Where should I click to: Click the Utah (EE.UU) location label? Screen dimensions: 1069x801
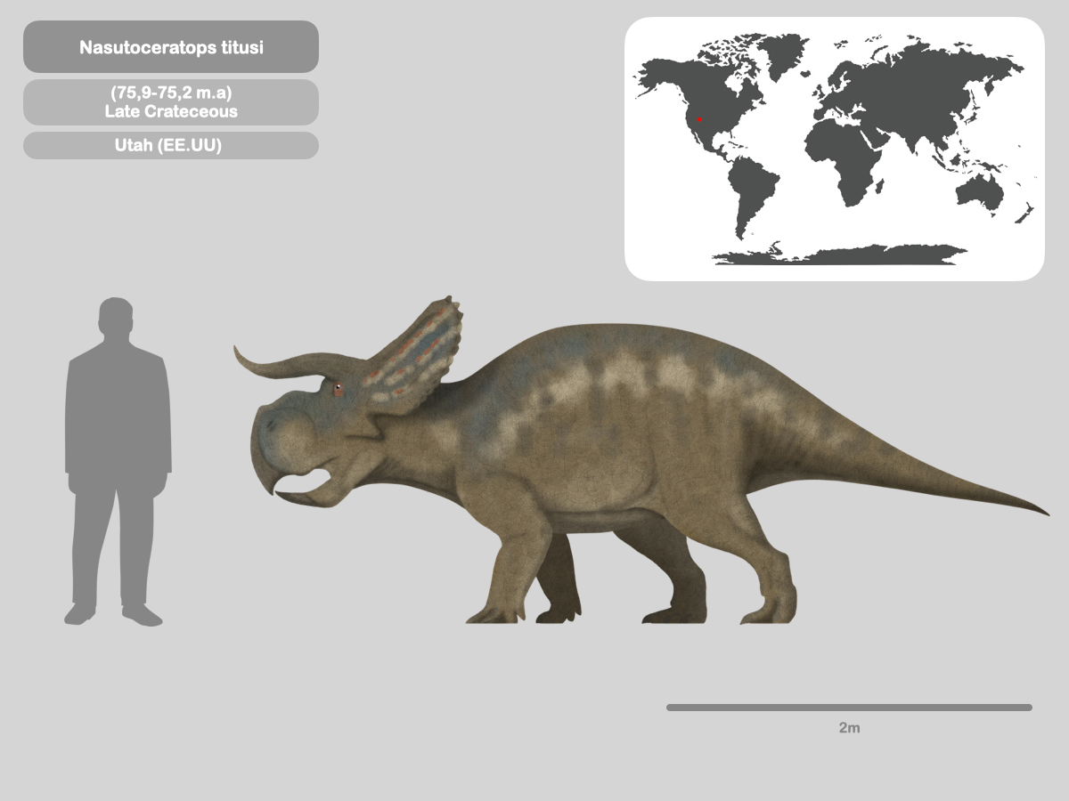tap(170, 143)
